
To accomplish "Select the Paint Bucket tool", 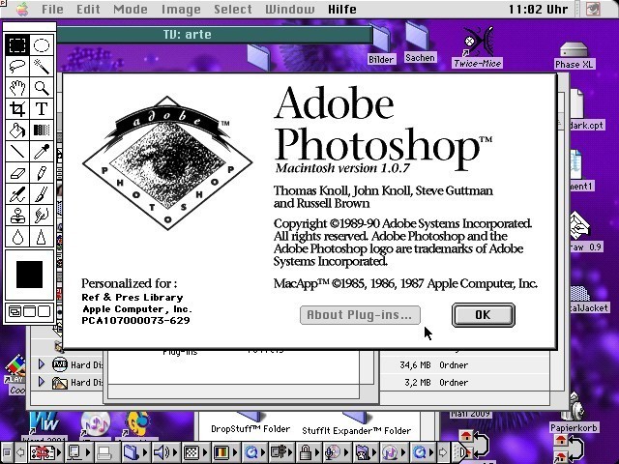I will (17, 130).
